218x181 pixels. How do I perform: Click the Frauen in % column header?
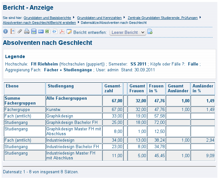point(156,88)
